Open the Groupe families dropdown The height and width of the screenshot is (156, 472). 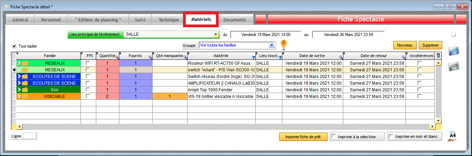pos(272,45)
